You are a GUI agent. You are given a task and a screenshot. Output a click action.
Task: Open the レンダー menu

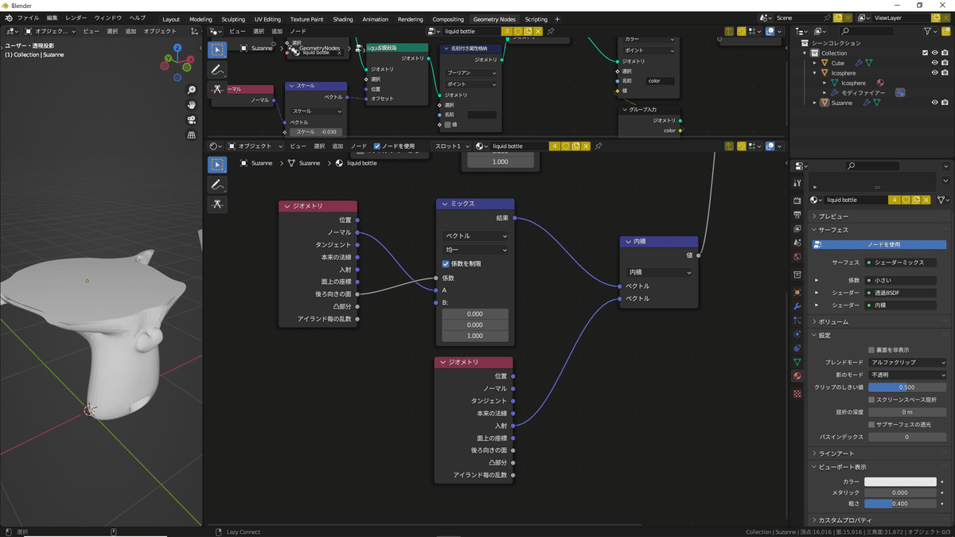[x=76, y=18]
